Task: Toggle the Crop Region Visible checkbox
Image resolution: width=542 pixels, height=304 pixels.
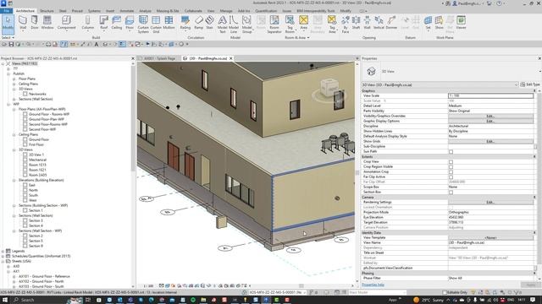Action: 451,167
